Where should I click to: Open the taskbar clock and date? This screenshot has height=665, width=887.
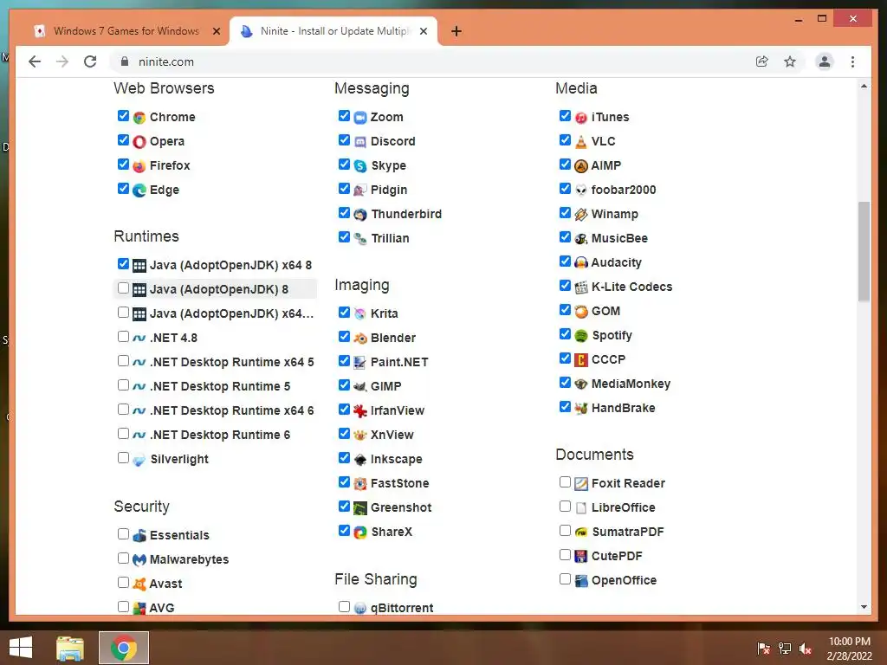(849, 649)
